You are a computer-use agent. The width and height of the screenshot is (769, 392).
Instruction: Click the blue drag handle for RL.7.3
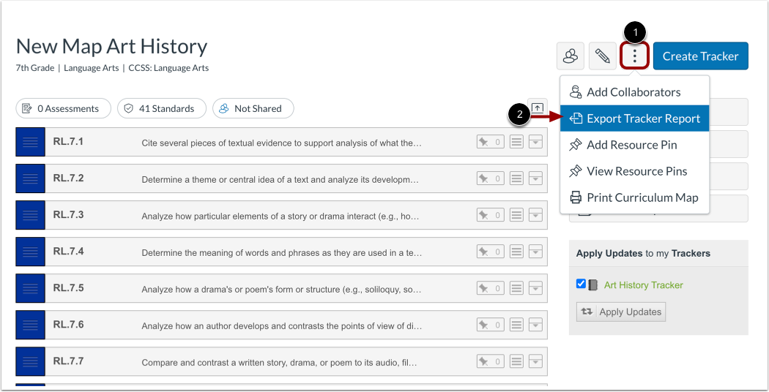(x=31, y=215)
